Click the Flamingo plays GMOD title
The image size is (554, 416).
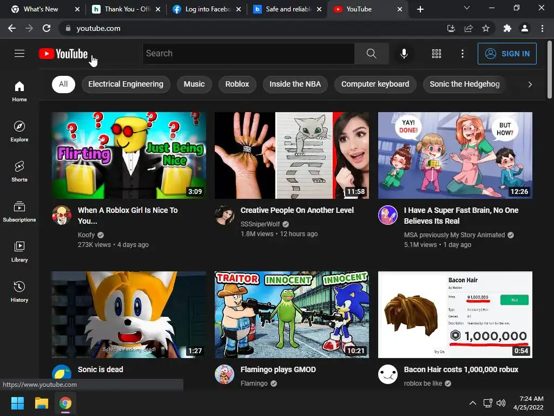[x=278, y=369]
